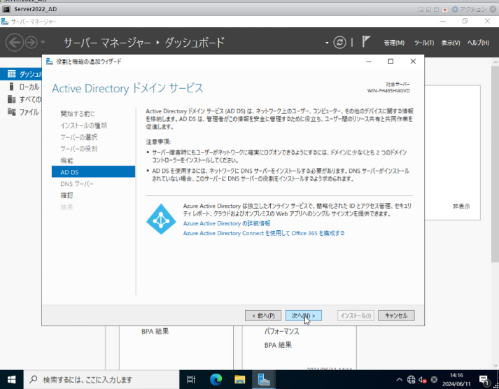Open the 管理(M) menu
Viewport: 499px width, 389px height.
(394, 43)
